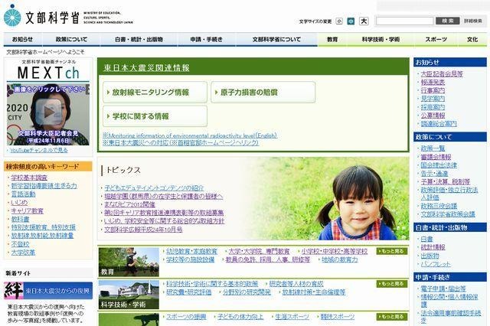Open 採用案内 in the sidebar
The width and height of the screenshot is (490, 326).
point(433,107)
